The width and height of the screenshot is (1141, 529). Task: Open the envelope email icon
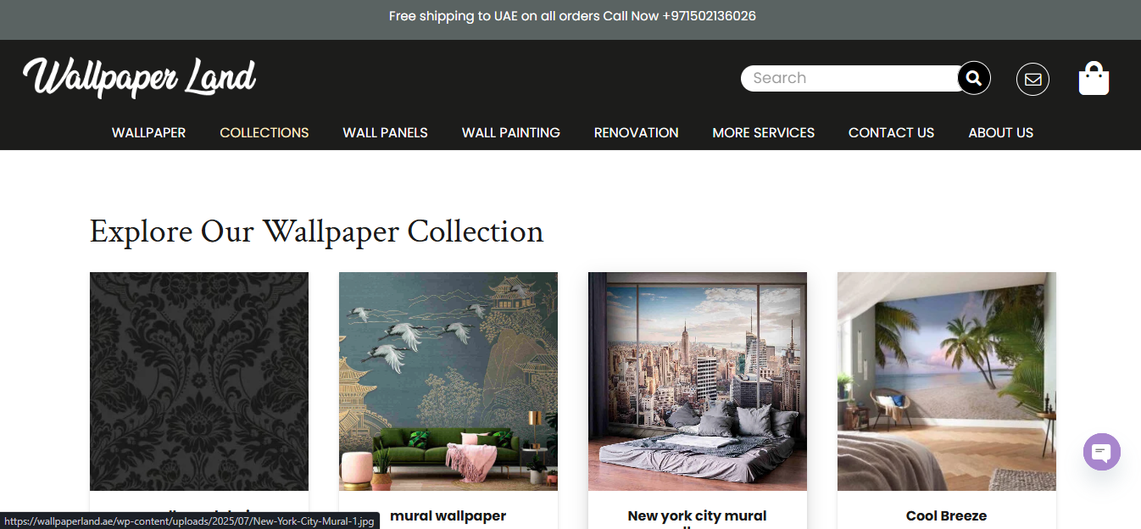(x=1032, y=79)
